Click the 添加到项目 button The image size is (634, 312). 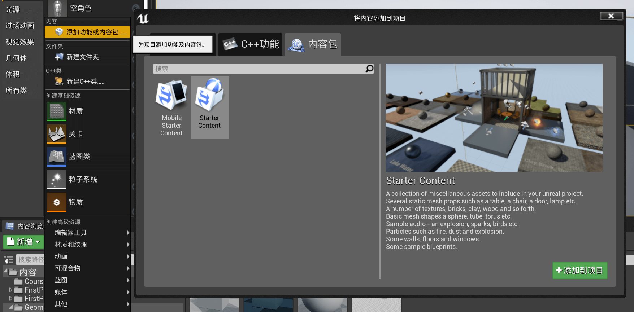tap(580, 271)
